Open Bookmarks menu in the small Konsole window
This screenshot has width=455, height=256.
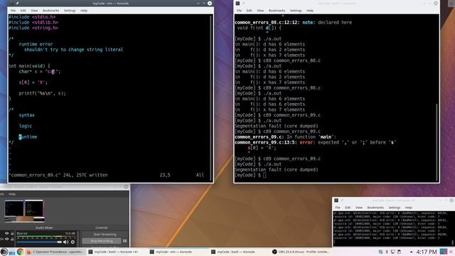pos(375,208)
